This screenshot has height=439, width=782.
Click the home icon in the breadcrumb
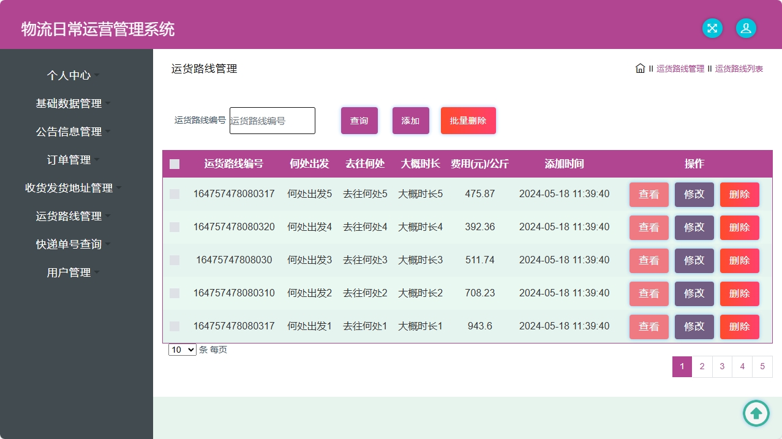tap(640, 69)
